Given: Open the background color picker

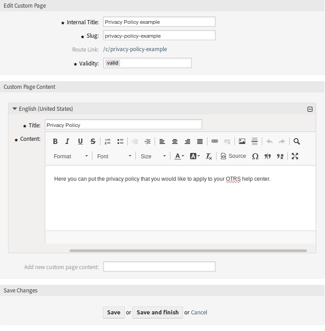Looking at the screenshot, I should point(195,157).
